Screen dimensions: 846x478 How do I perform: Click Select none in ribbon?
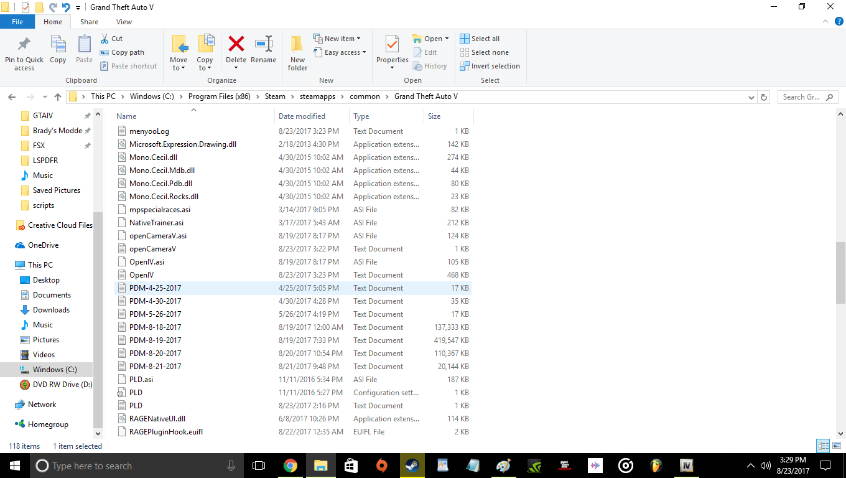pos(484,52)
